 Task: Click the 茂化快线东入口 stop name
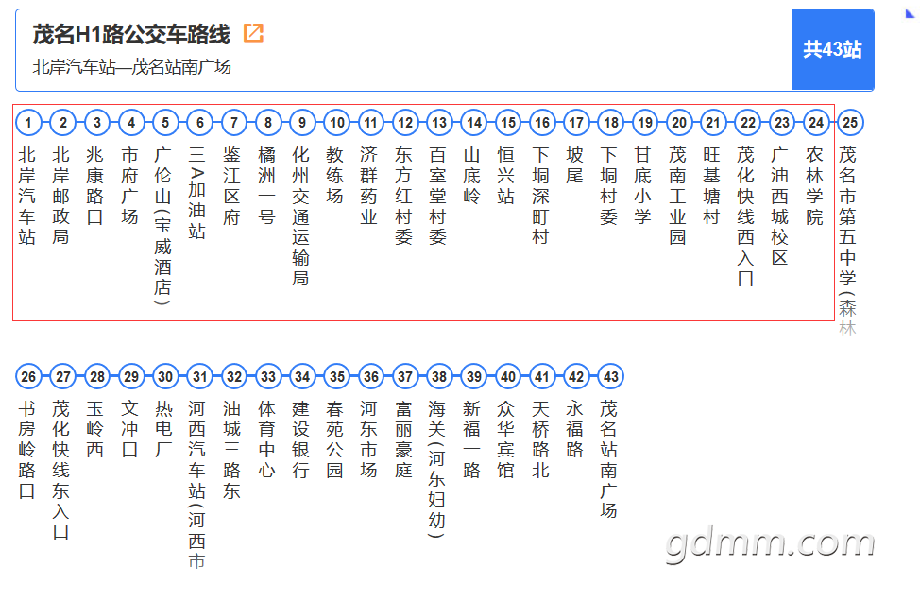tap(61, 471)
